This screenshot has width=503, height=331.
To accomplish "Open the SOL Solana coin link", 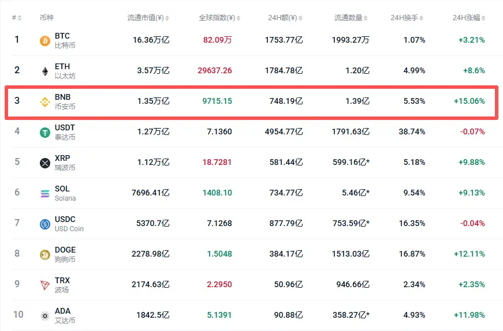I will 65,193.
